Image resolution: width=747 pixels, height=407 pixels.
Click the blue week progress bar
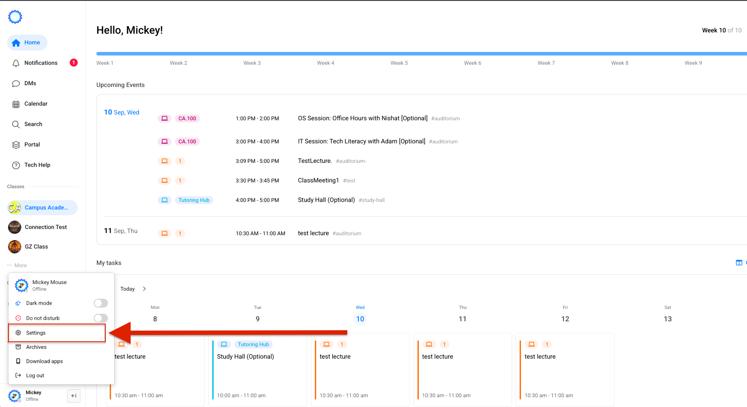[x=400, y=54]
